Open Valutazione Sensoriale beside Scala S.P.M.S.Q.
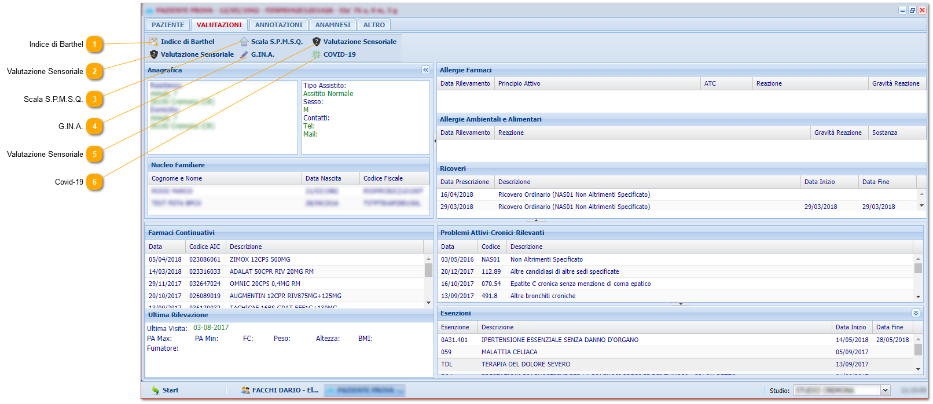933x404 pixels. point(354,42)
